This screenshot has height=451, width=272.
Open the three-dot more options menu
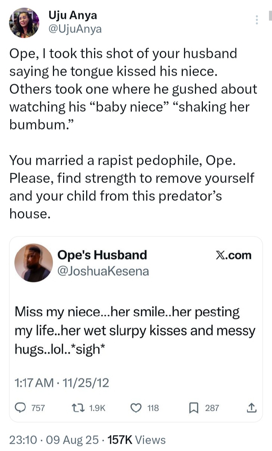pyautogui.click(x=257, y=20)
